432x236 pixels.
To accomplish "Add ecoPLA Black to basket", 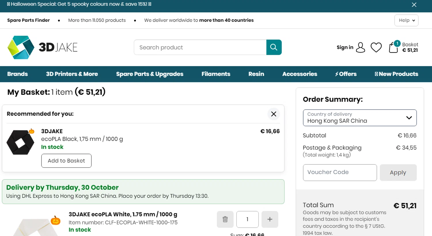I will click(x=66, y=161).
